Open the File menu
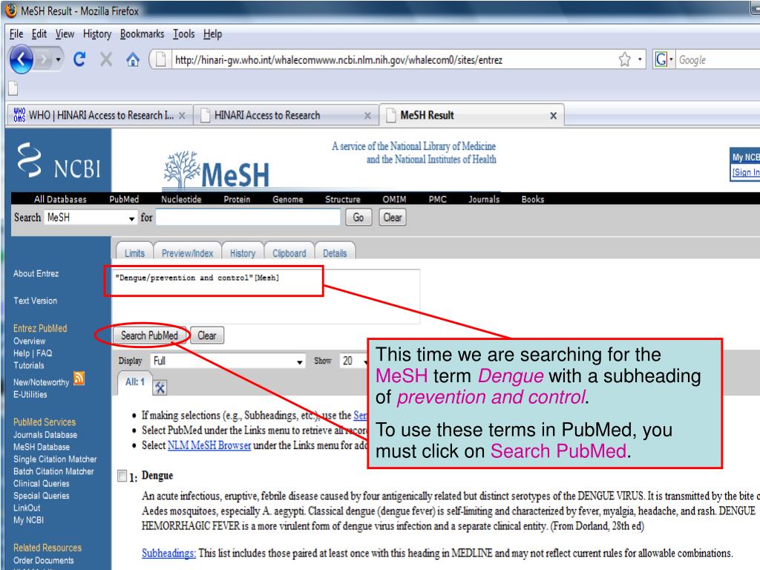This screenshot has width=760, height=570. click(16, 33)
